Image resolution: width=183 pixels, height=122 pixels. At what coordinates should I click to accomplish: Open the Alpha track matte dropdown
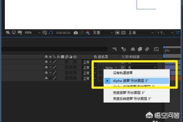pos(111,68)
